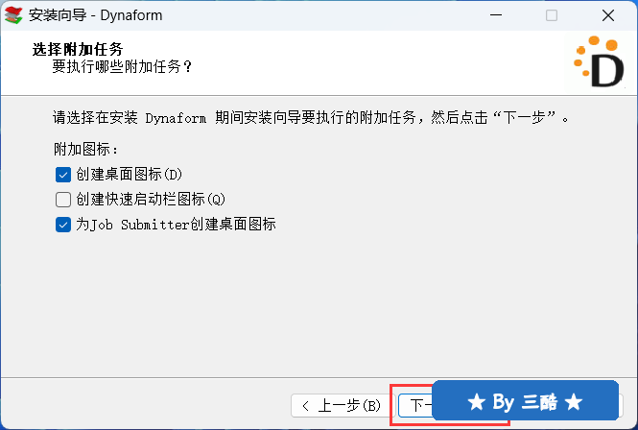The width and height of the screenshot is (638, 430).
Task: Enable the 创建快速启动栏图标(Q) checkbox
Action: (63, 200)
